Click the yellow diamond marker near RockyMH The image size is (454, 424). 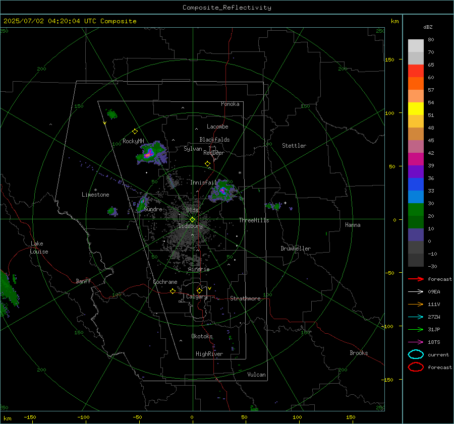pos(135,132)
